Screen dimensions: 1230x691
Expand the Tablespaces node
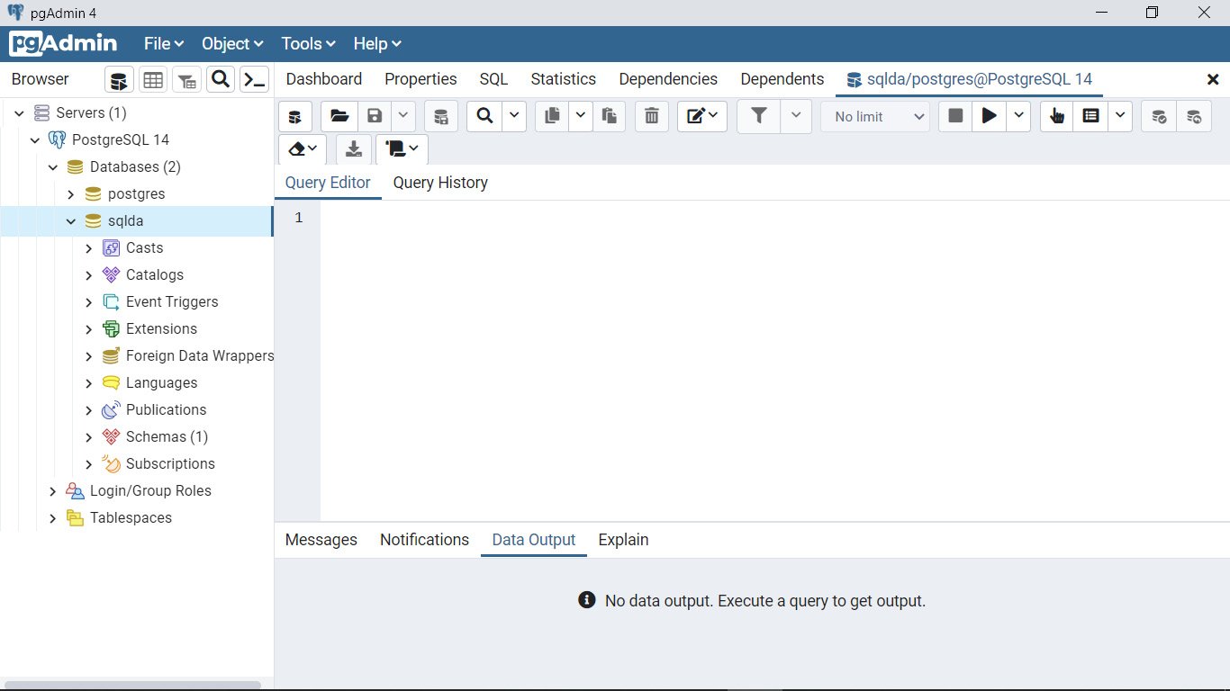pos(53,518)
